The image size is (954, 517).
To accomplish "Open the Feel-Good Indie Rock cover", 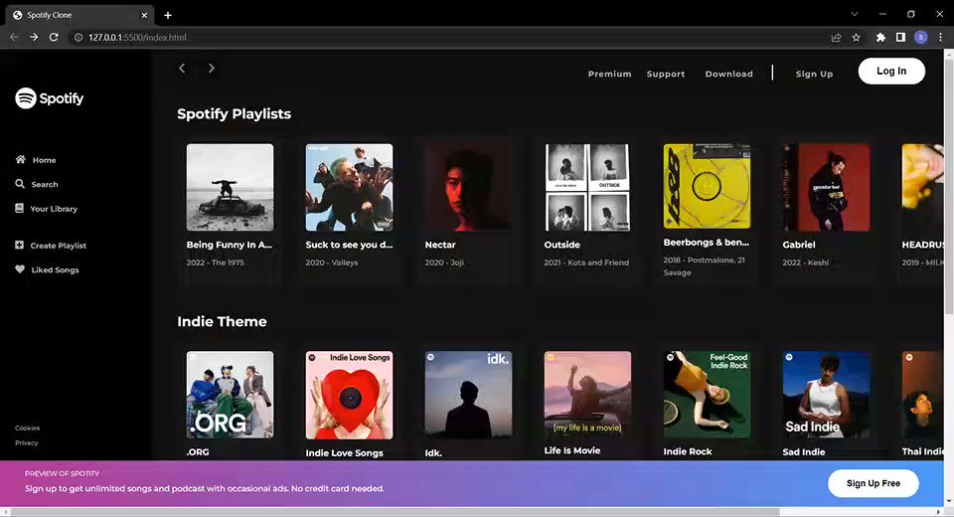I will point(707,395).
